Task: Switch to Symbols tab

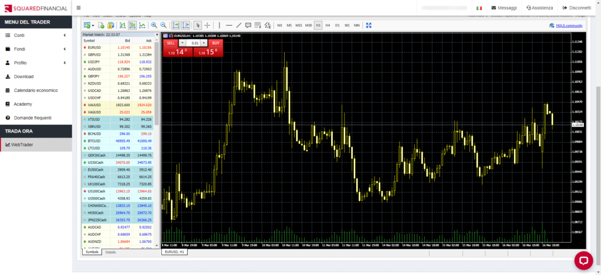Action: click(92, 252)
